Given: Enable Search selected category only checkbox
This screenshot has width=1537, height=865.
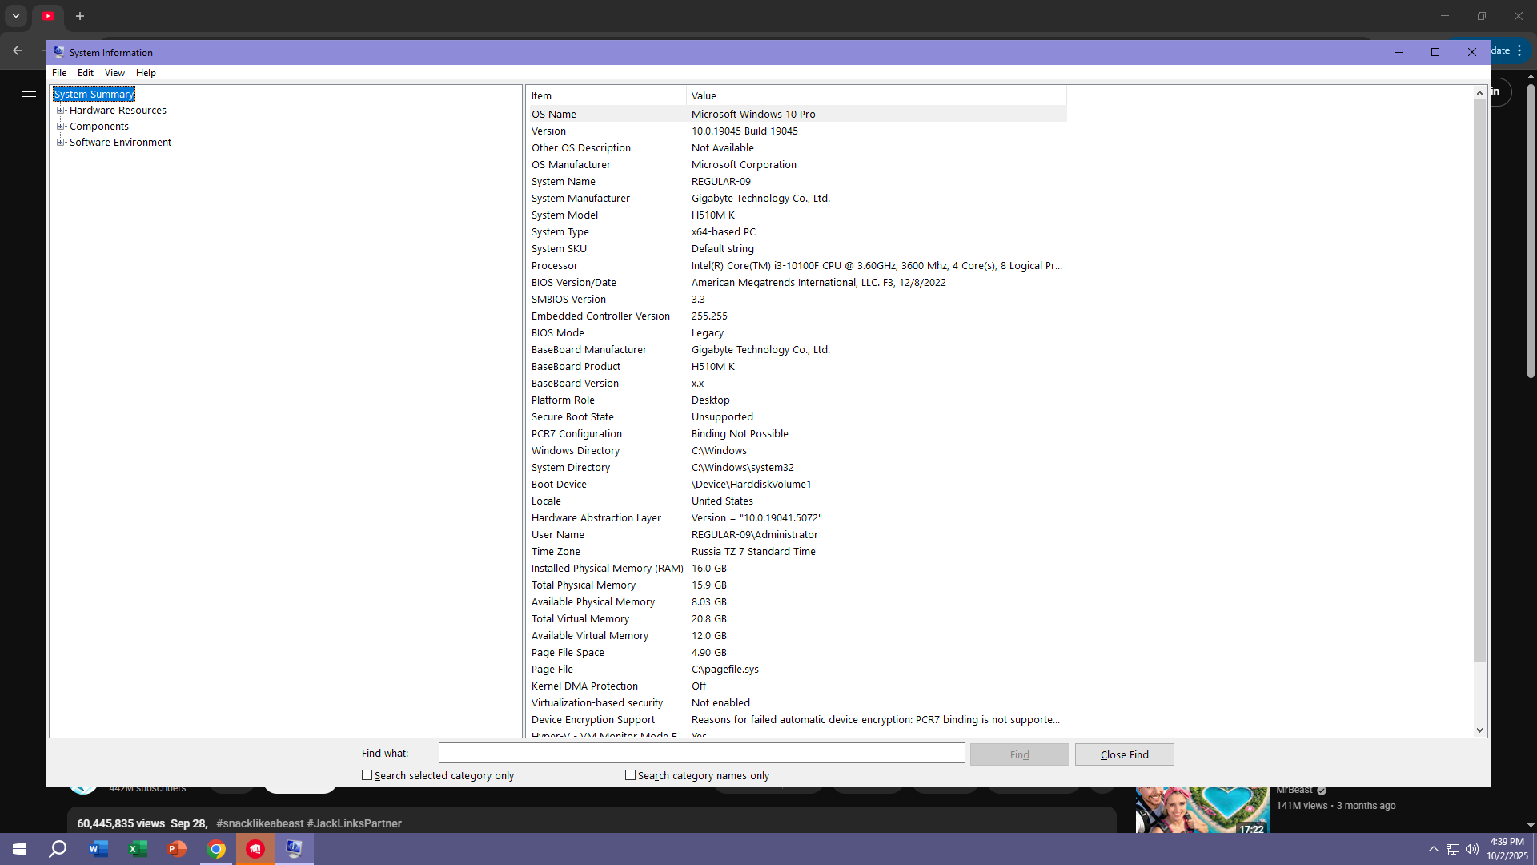Looking at the screenshot, I should click(x=367, y=775).
